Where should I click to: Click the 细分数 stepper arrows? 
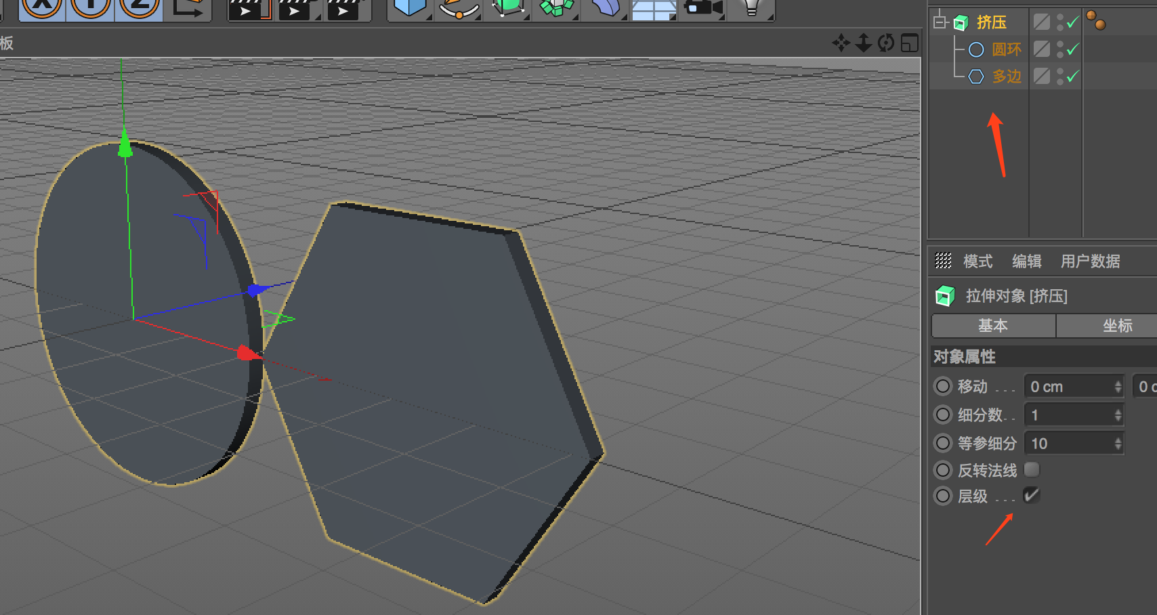1118,415
